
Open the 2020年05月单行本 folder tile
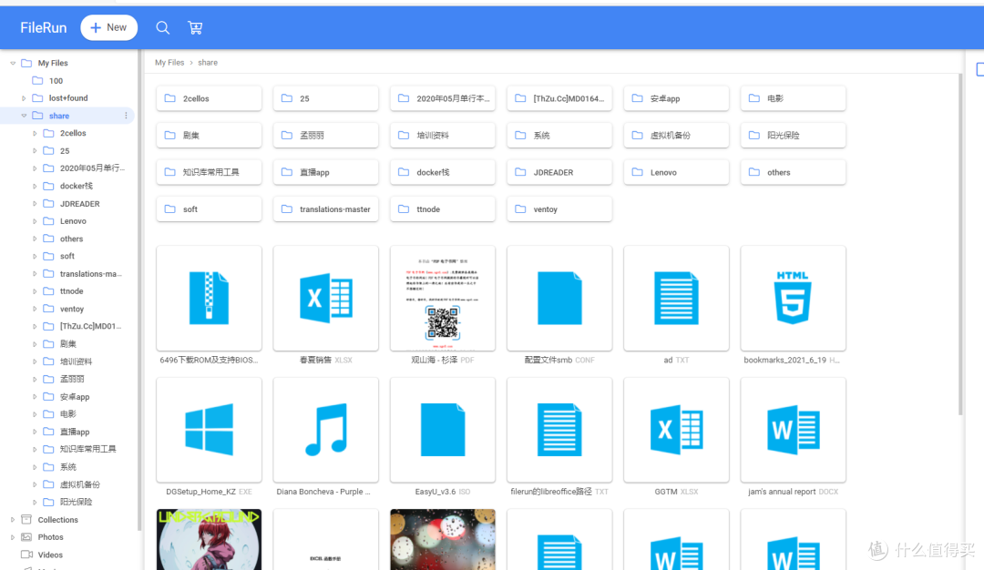[443, 98]
